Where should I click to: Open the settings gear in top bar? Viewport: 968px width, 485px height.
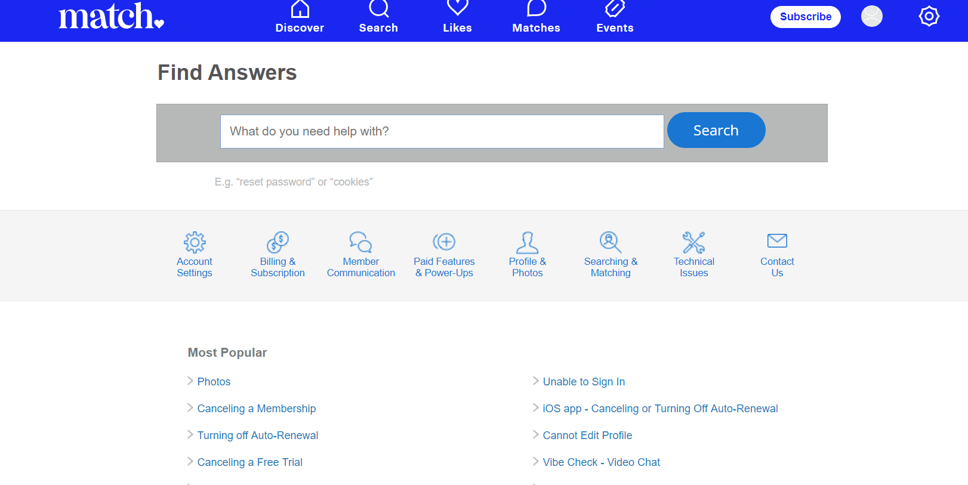pyautogui.click(x=929, y=16)
